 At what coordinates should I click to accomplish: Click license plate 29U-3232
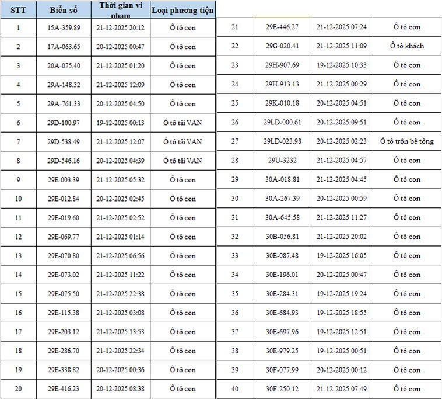[x=282, y=160]
